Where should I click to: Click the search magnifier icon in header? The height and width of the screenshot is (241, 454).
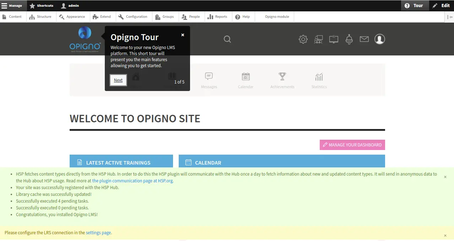pyautogui.click(x=227, y=39)
